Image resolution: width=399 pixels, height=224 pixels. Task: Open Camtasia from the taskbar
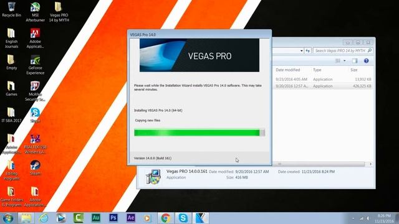79,218
